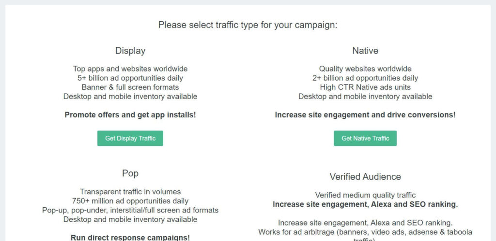Click the '5+ billion ad opportunities daily' line

pyautogui.click(x=130, y=78)
